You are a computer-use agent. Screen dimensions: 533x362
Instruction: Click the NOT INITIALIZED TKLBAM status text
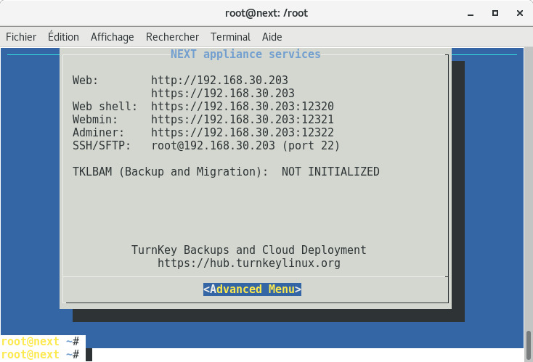(x=330, y=172)
